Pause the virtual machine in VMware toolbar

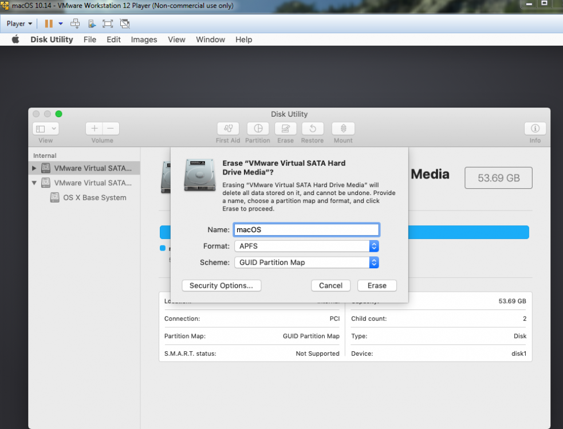49,23
